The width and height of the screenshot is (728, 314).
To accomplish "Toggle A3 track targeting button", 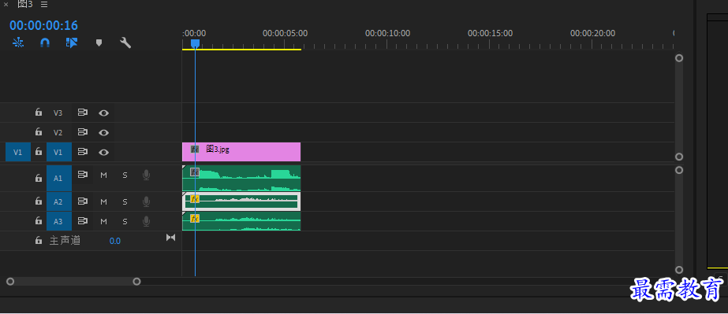I will (x=59, y=221).
